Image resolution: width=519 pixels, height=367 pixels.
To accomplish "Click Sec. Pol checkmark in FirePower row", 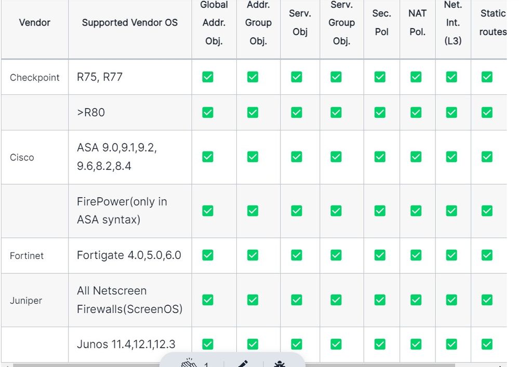I will [380, 210].
